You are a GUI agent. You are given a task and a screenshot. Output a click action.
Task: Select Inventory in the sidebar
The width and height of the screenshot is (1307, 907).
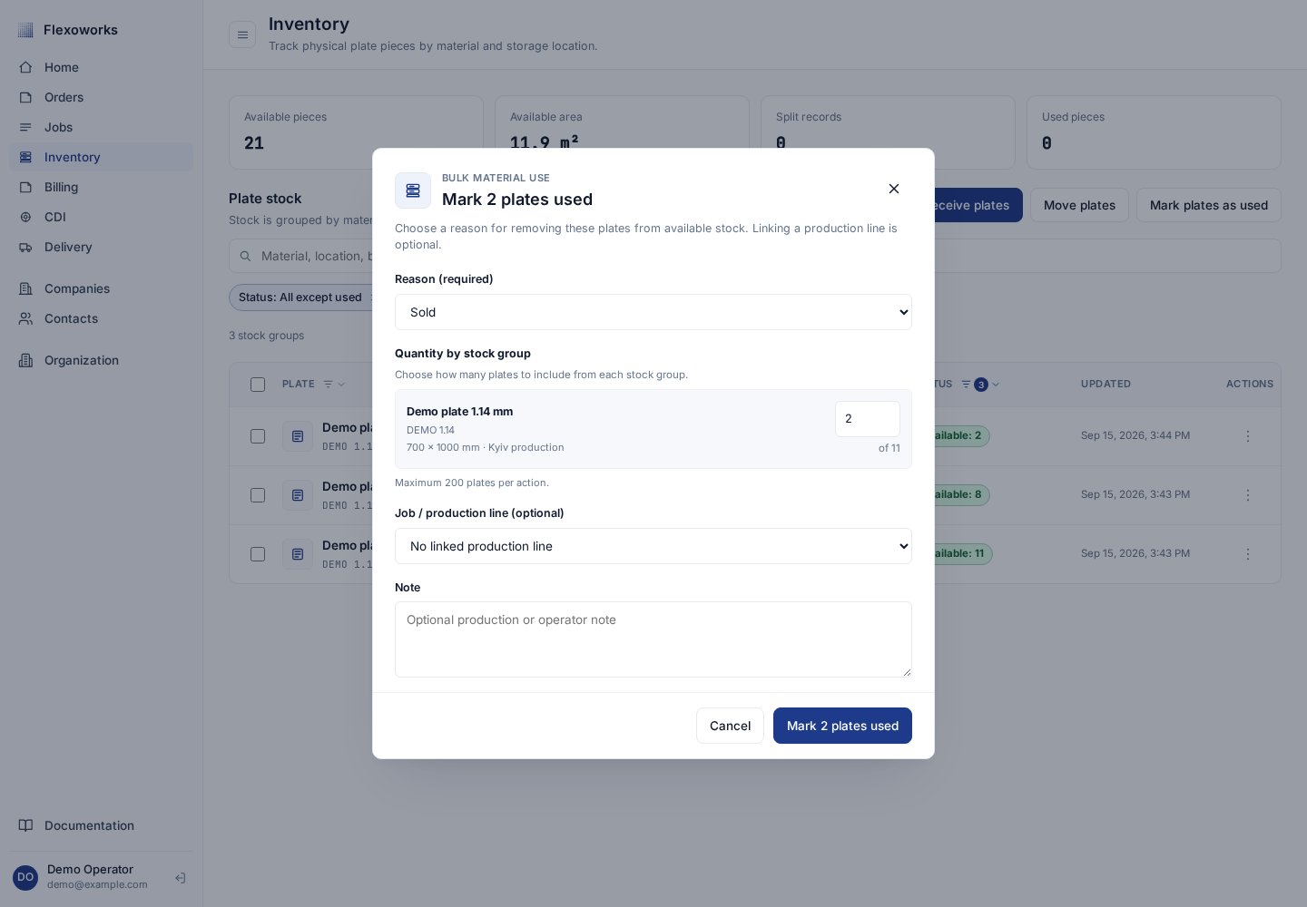[x=101, y=157]
